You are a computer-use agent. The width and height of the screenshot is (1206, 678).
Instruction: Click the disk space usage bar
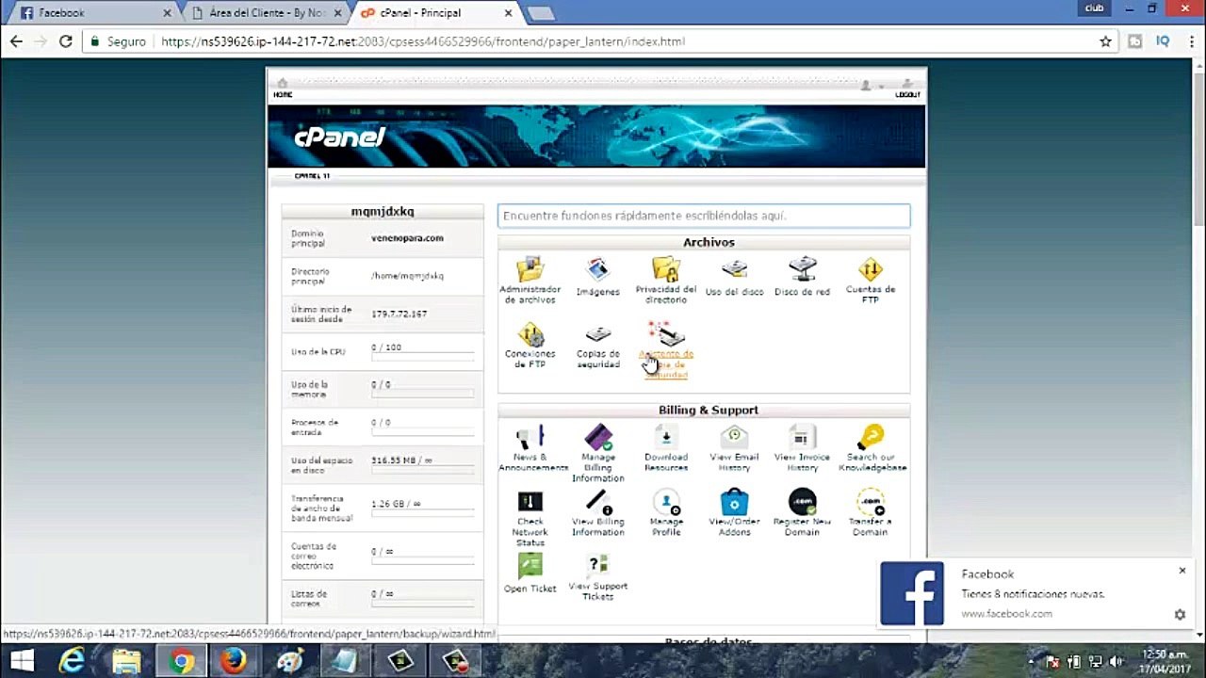click(422, 470)
